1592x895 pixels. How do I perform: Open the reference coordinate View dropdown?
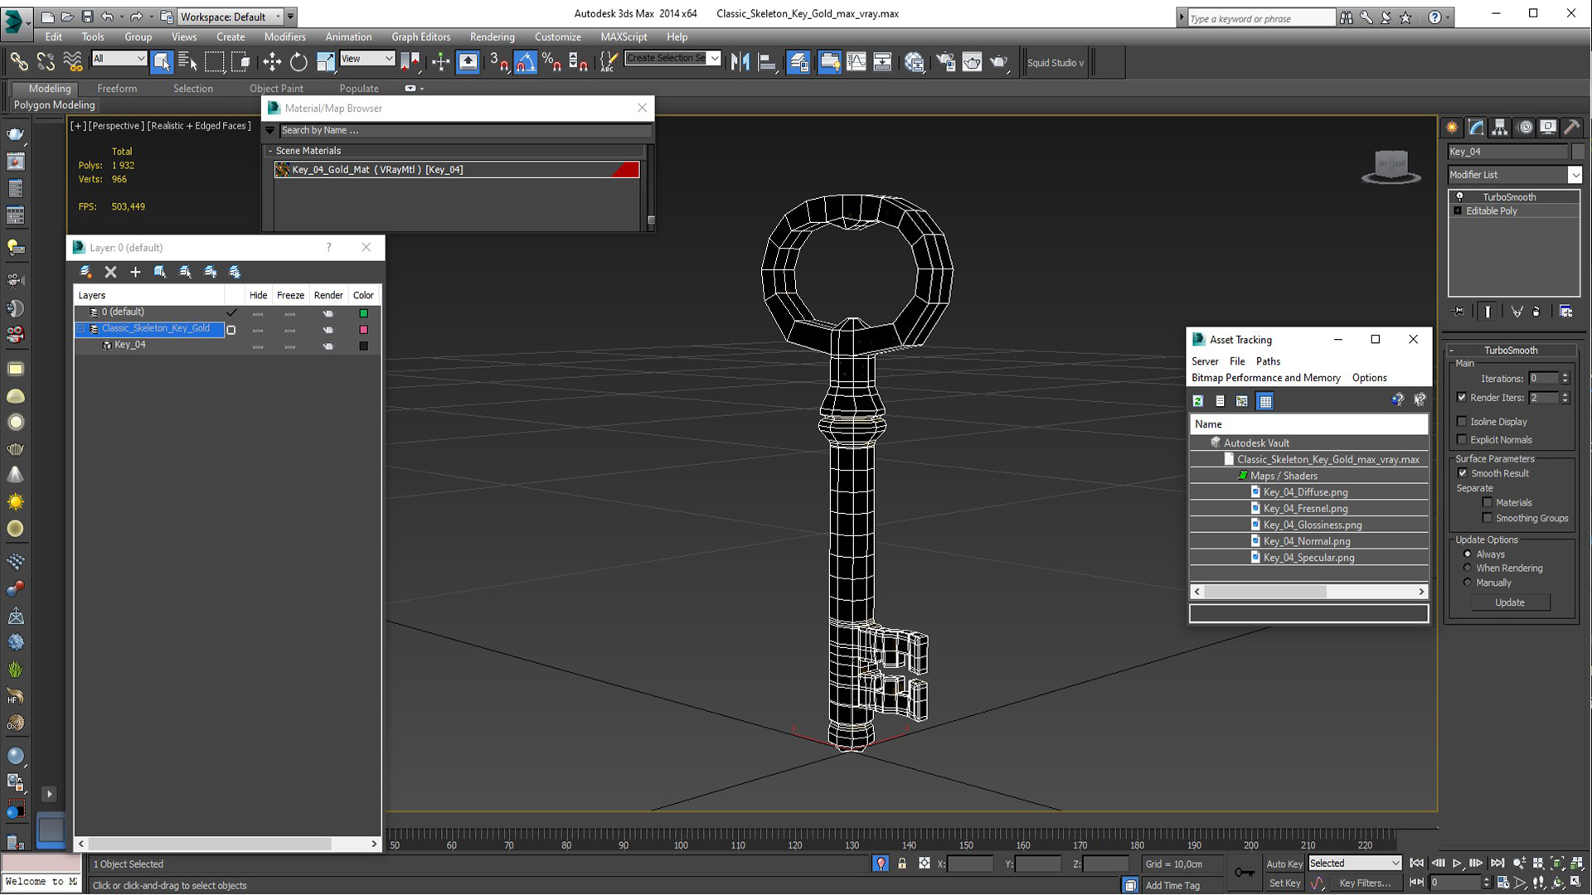[366, 59]
